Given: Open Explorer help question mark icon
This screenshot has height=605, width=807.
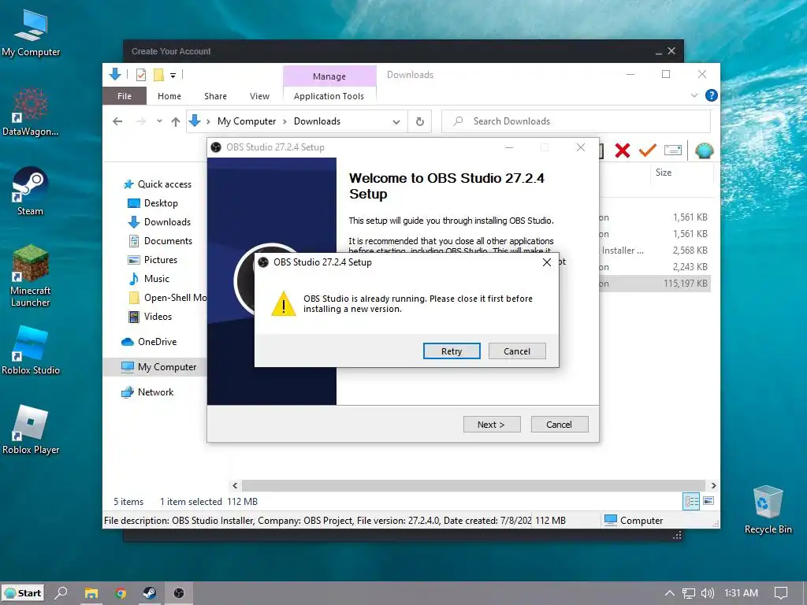Looking at the screenshot, I should (x=712, y=95).
